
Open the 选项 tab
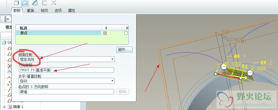tap(58, 11)
